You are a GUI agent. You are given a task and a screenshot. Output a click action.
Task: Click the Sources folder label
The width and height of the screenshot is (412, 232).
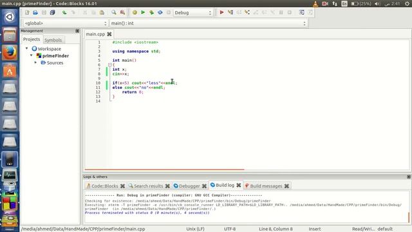point(55,63)
